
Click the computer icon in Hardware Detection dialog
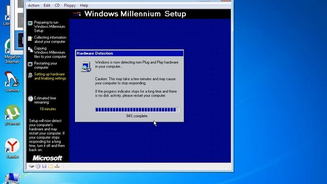pyautogui.click(x=86, y=67)
